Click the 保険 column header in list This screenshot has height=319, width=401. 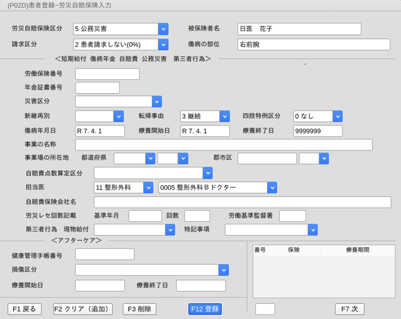(x=293, y=250)
